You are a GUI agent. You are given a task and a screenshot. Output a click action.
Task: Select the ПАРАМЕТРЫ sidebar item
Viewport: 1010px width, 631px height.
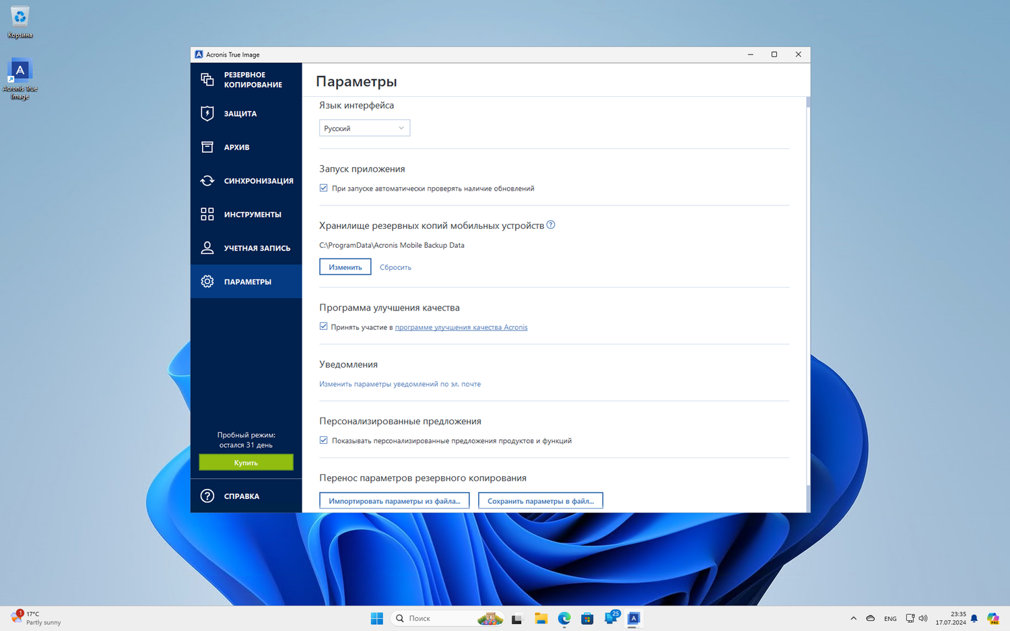point(246,281)
